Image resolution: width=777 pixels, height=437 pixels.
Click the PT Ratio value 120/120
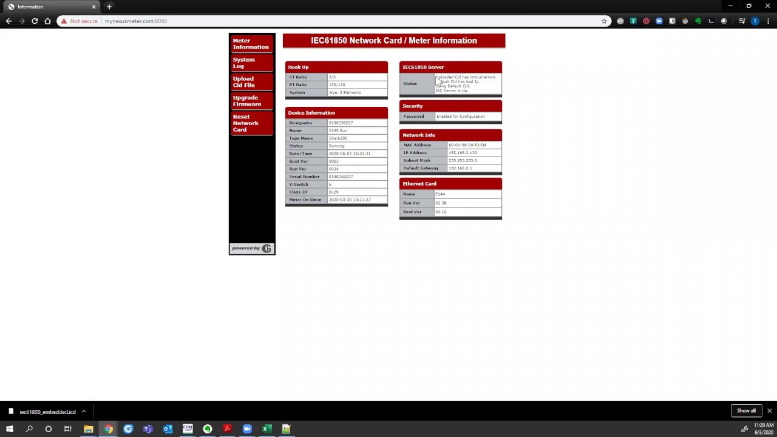pos(337,85)
